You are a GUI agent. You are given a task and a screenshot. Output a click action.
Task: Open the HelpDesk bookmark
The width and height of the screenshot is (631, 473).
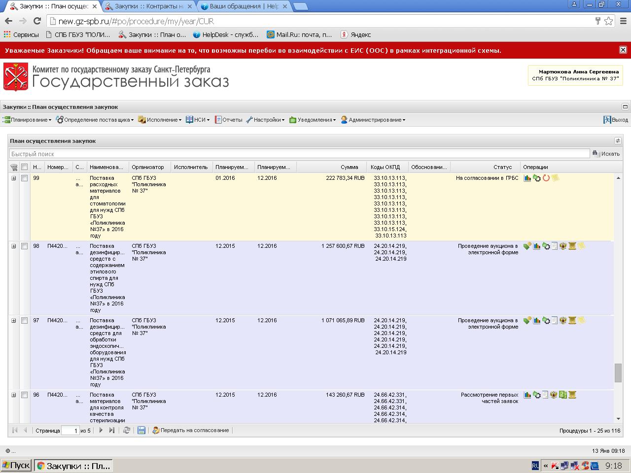226,34
